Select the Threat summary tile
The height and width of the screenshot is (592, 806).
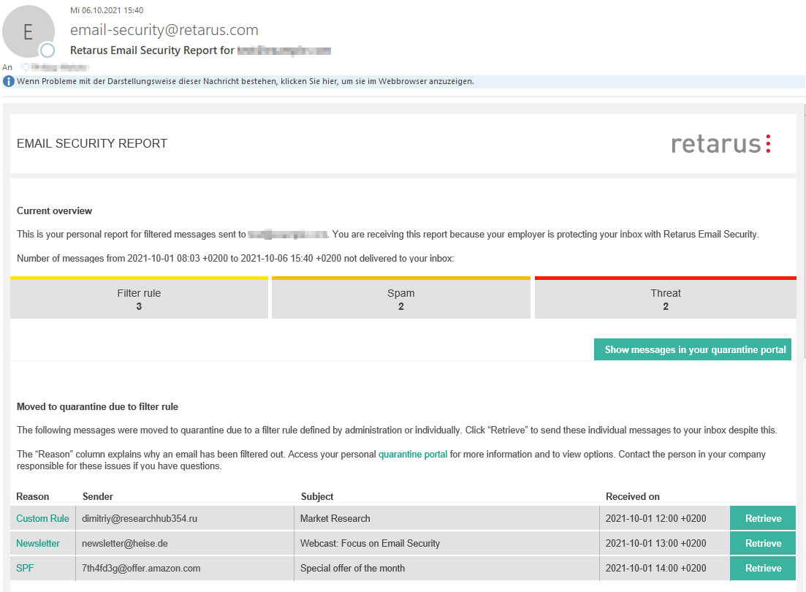(665, 299)
